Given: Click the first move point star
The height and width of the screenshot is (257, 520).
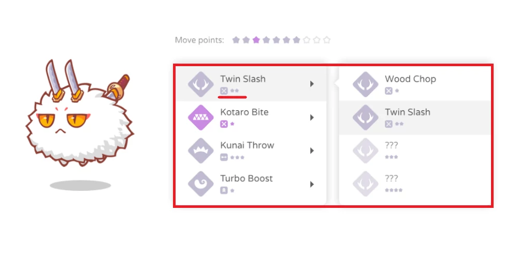Looking at the screenshot, I should click(236, 40).
